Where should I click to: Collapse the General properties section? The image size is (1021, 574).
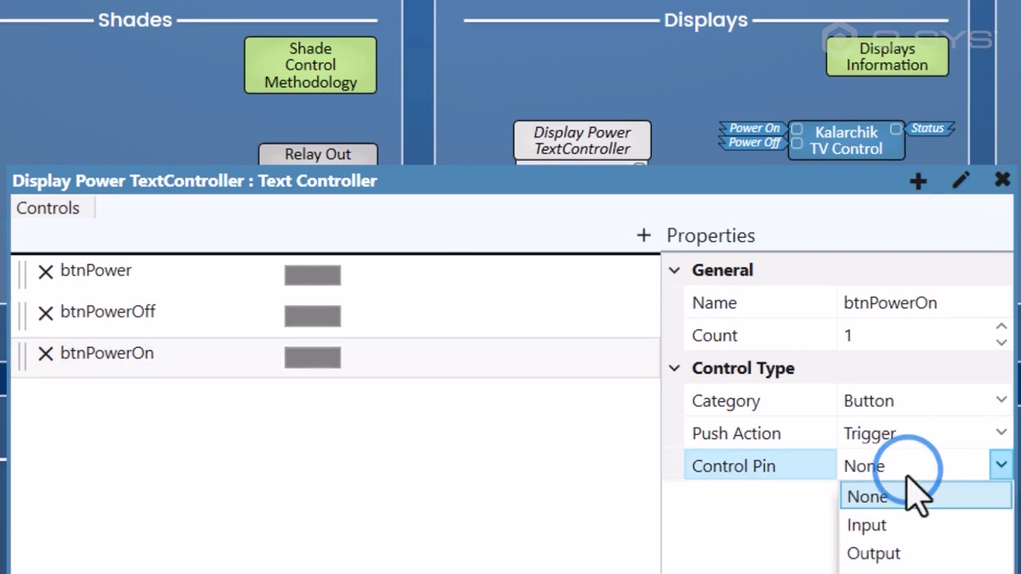click(674, 270)
